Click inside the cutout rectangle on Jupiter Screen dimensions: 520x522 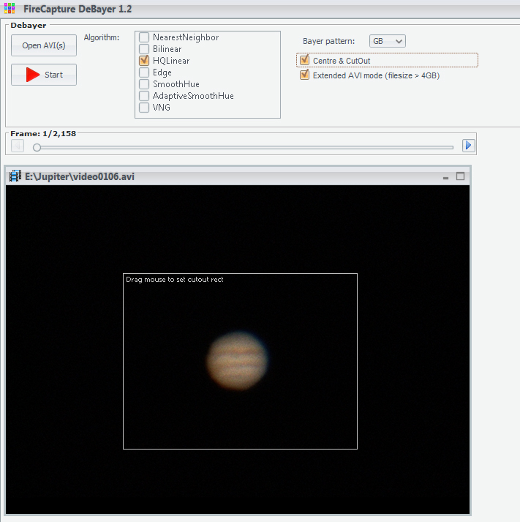point(237,360)
